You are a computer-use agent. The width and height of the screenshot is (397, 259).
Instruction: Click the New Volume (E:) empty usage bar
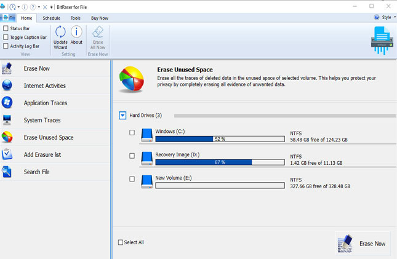tap(220, 186)
